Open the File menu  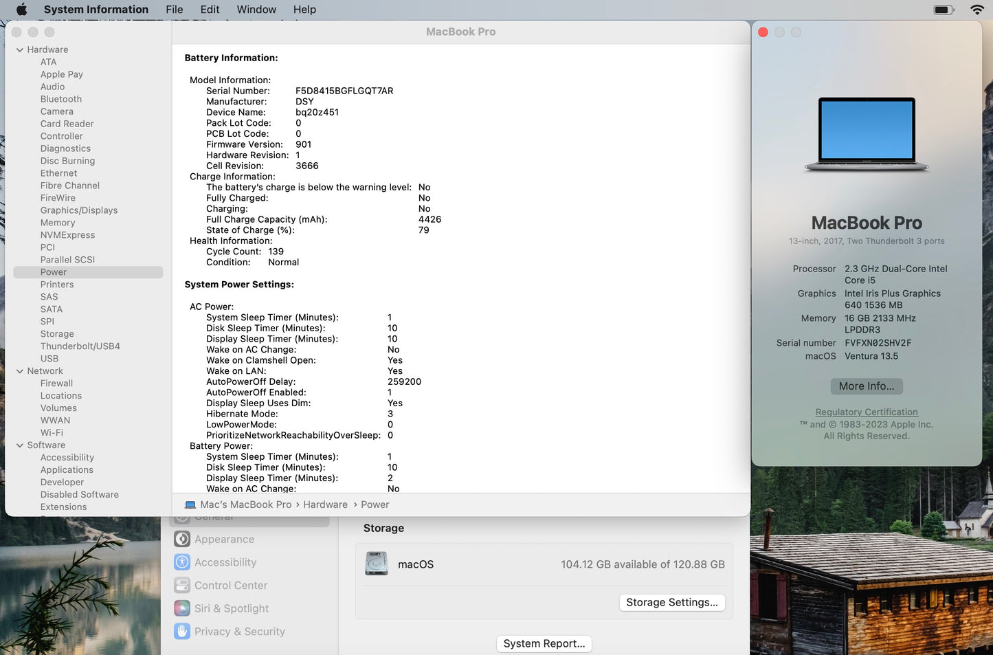[x=175, y=10]
